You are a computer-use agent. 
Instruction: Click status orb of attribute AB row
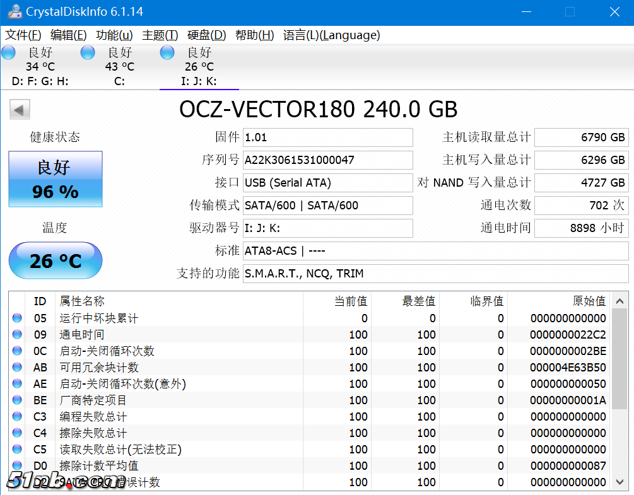click(x=17, y=368)
